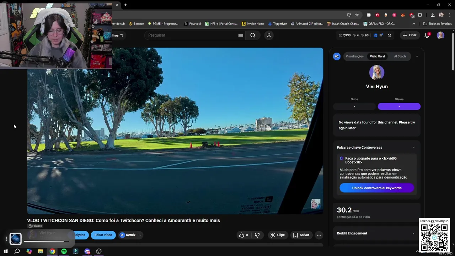Open Triggerfyre bookmark

point(278,24)
